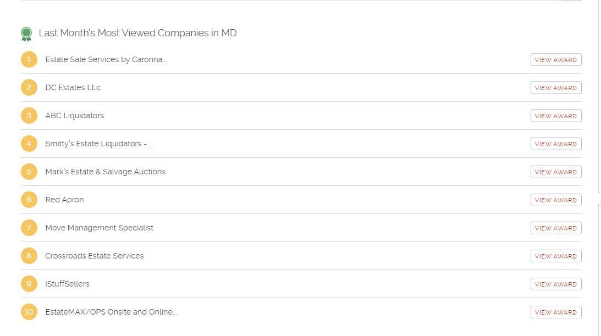Screen dimensions: 601x336
Task: Click the Last Month's Most Viewed Companies heading
Action: click(x=137, y=33)
